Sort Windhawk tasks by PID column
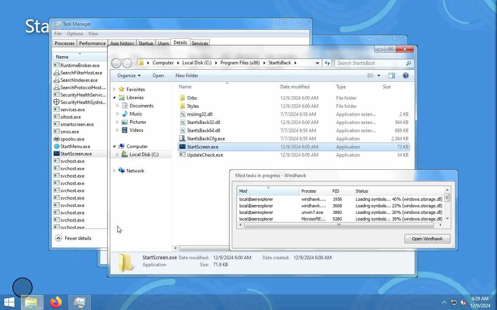 pos(335,191)
